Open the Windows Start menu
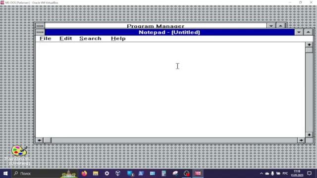Image resolution: width=317 pixels, height=178 pixels. [5, 174]
